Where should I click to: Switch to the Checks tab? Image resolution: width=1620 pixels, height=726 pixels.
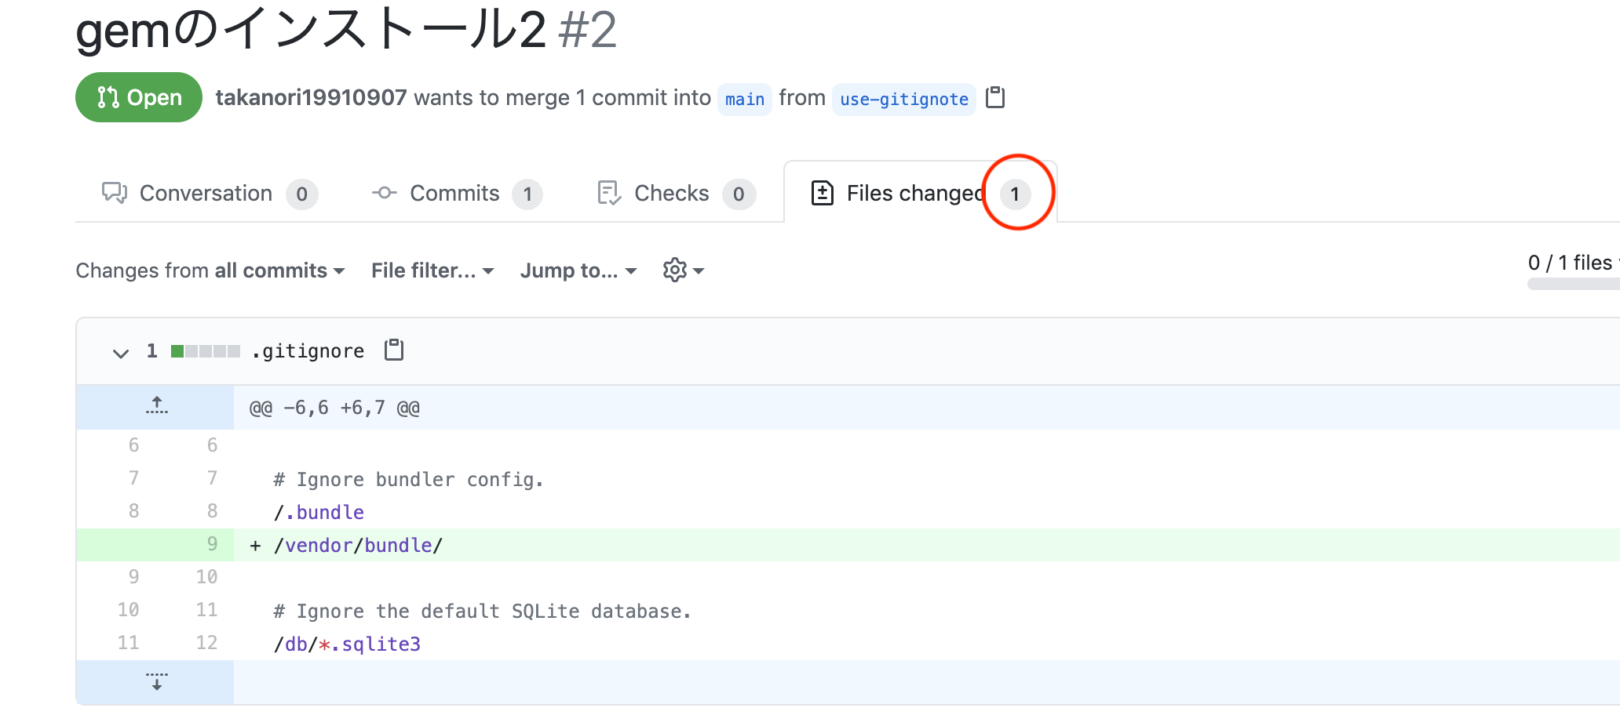coord(676,193)
